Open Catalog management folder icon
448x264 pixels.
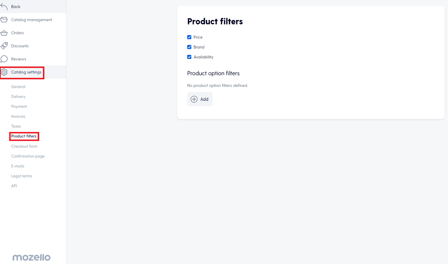(4, 20)
